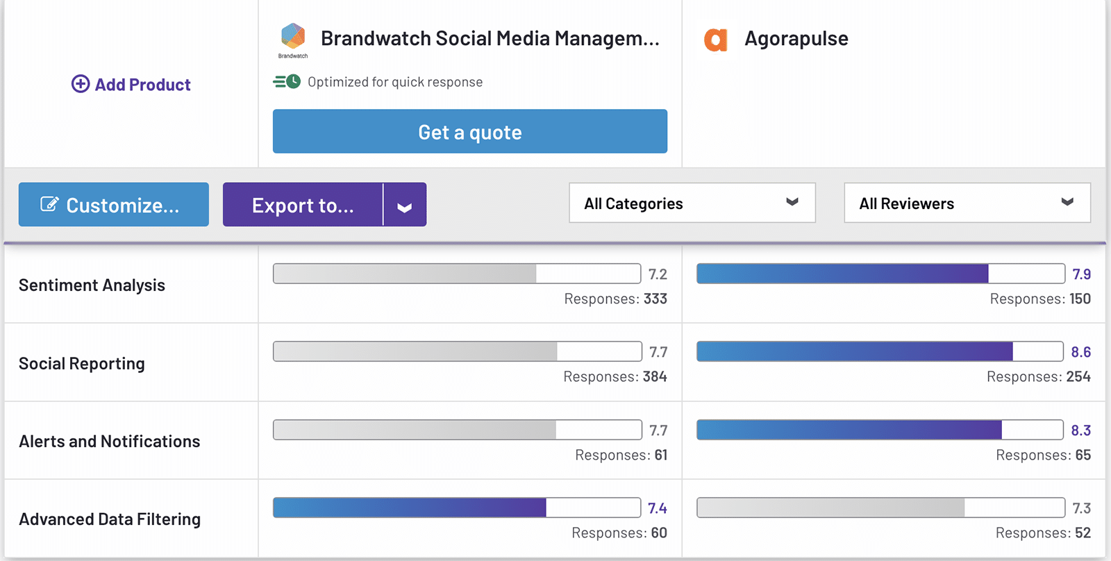Click the Brandwatch logo icon
Image resolution: width=1111 pixels, height=561 pixels.
[x=293, y=37]
